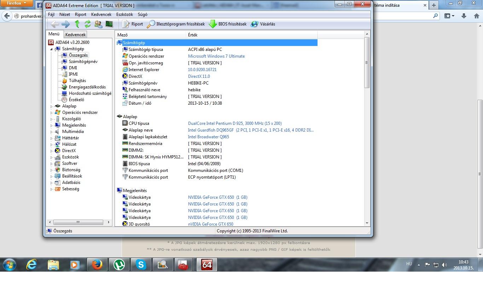
Task: Click the Sebesség benchmark icon
Action: pyautogui.click(x=58, y=189)
